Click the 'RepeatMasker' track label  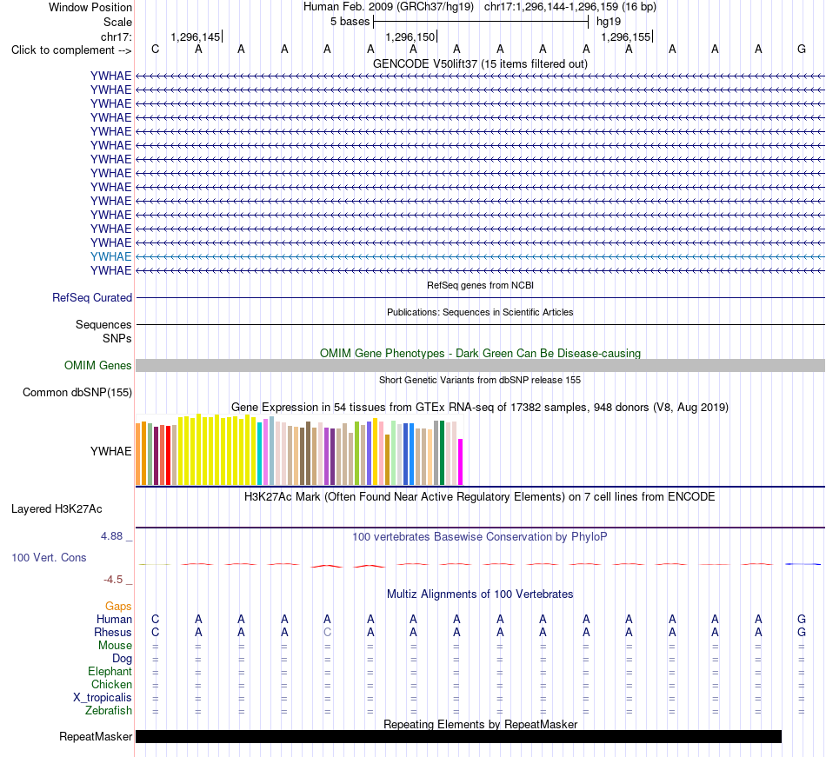(96, 736)
